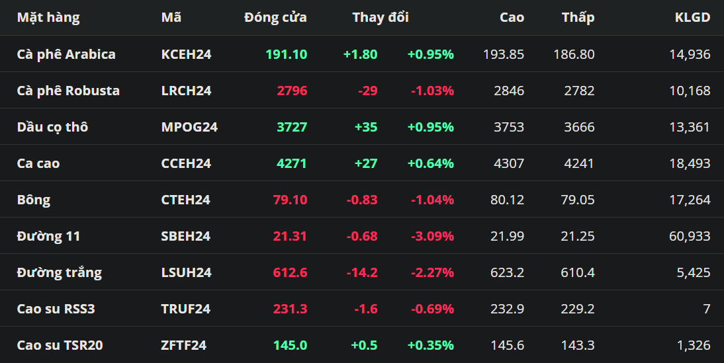Select the -3.09% change for Đường 11
Image resolution: width=724 pixels, height=363 pixels.
point(432,236)
